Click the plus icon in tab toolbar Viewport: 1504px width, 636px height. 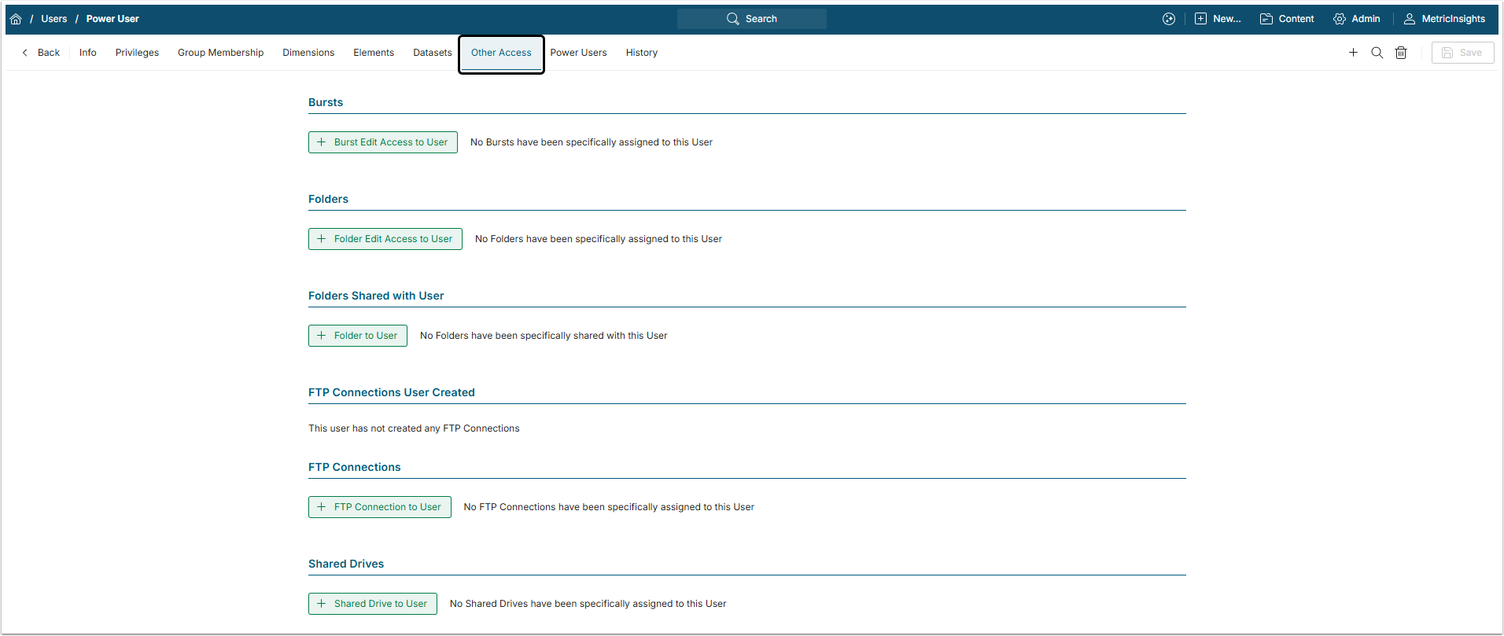1353,53
